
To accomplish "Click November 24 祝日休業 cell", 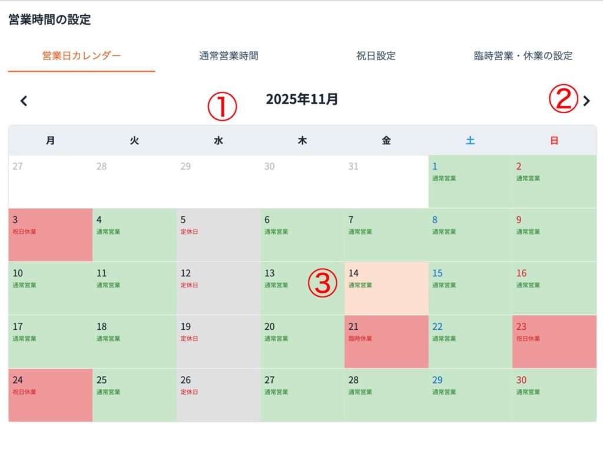I will [x=51, y=395].
